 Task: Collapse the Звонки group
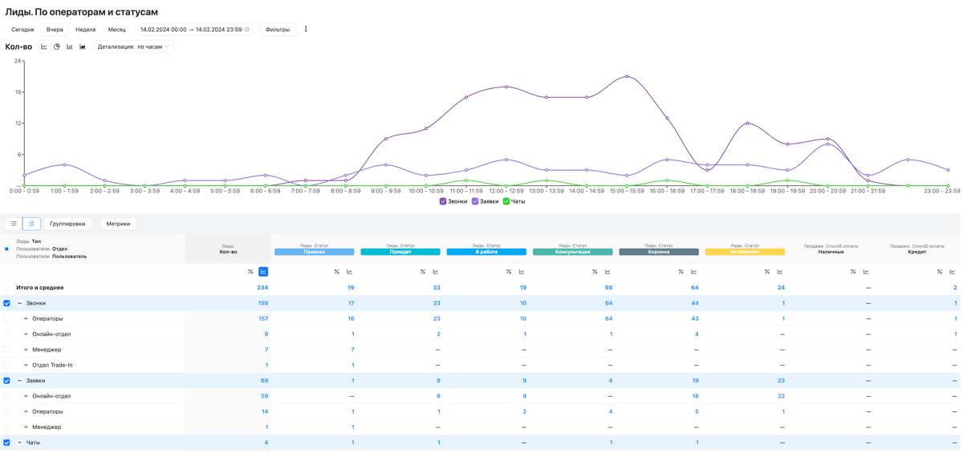20,303
